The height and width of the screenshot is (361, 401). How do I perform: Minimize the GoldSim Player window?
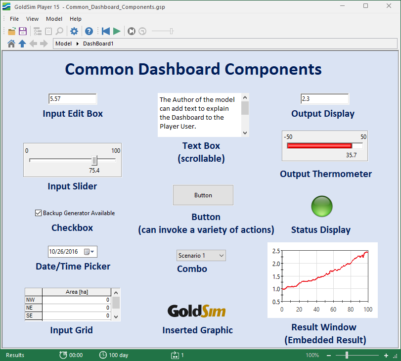[343, 6]
